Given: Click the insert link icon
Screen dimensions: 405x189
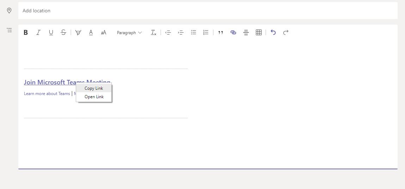Looking at the screenshot, I should pyautogui.click(x=233, y=32).
